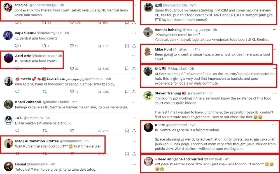Viewport: 280px width, 174px height.
Task: Click Mike Hunt's teddy bear avatar
Action: click(x=148, y=52)
